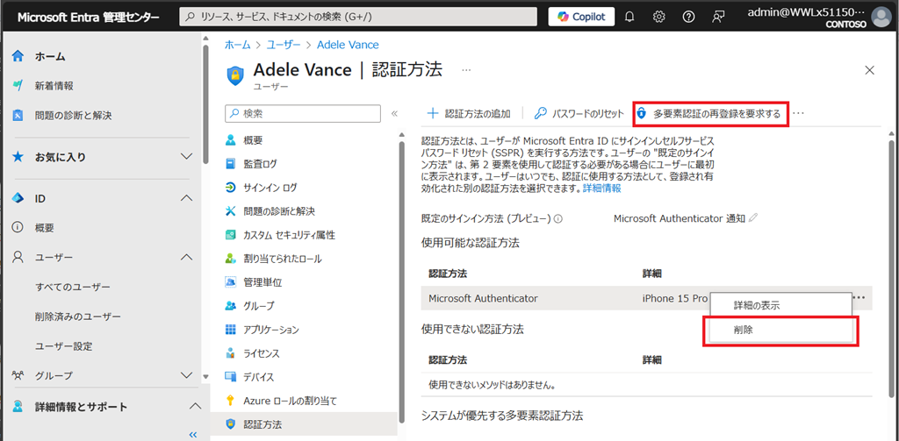Screen dimensions: 899x441
Task: Open the settings gear icon
Action: (659, 17)
